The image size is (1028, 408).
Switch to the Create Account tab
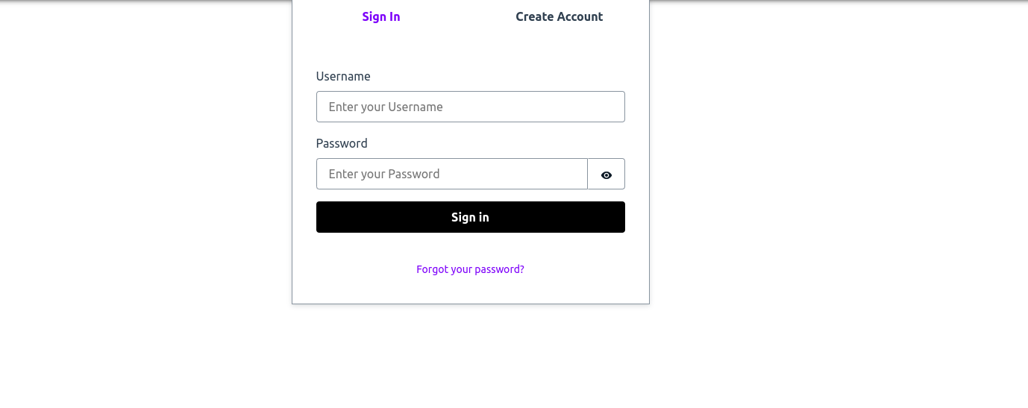coord(559,17)
